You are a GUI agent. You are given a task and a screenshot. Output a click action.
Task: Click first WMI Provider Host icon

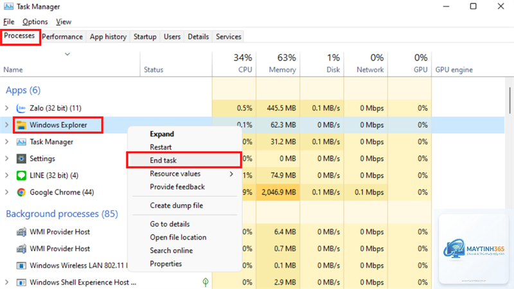pos(21,232)
